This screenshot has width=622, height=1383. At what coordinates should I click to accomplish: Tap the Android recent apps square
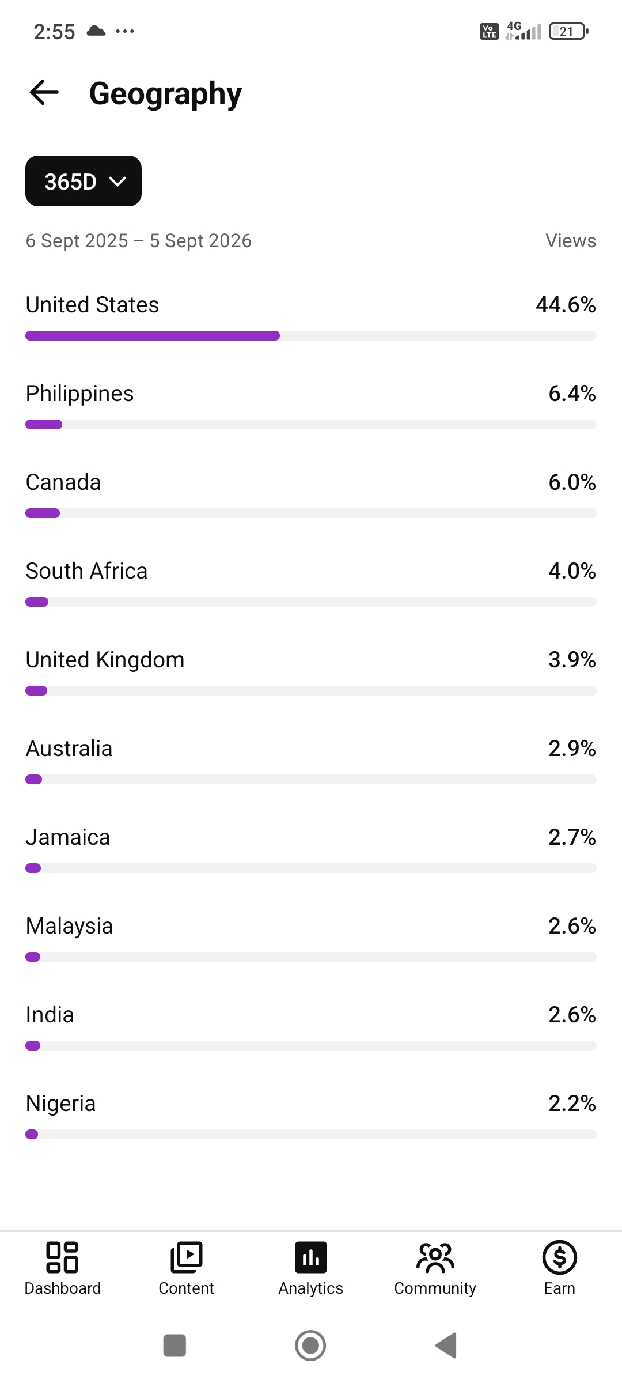tap(175, 1346)
